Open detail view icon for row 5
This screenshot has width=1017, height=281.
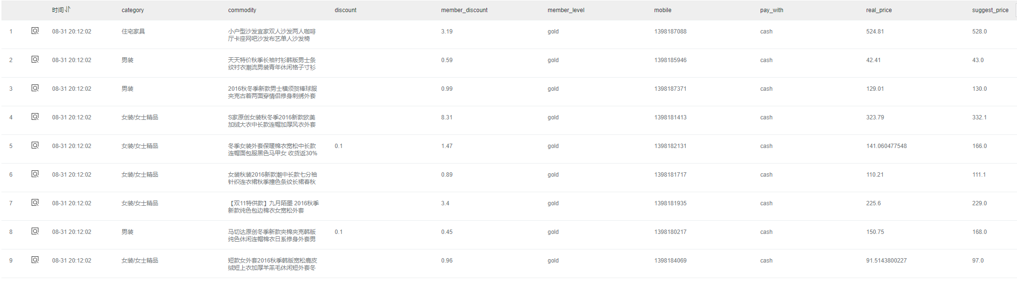[x=35, y=146]
